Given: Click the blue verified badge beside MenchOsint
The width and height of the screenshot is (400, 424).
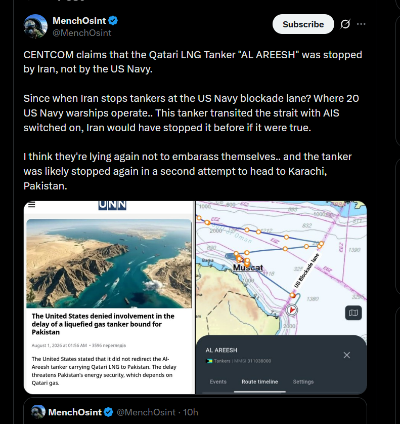Looking at the screenshot, I should point(113,21).
